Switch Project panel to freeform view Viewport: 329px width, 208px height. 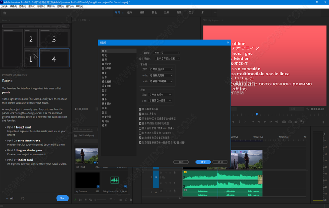tap(90, 200)
